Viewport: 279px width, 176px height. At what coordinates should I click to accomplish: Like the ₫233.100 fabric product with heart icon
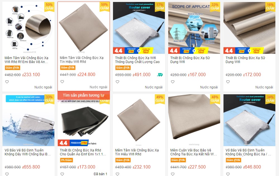[7, 82]
